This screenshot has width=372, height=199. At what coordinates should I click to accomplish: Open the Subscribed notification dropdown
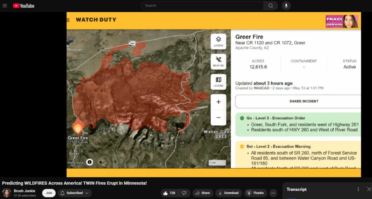(x=74, y=193)
